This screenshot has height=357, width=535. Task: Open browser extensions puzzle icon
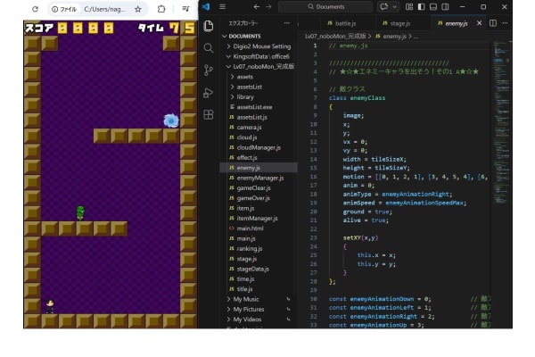click(161, 9)
